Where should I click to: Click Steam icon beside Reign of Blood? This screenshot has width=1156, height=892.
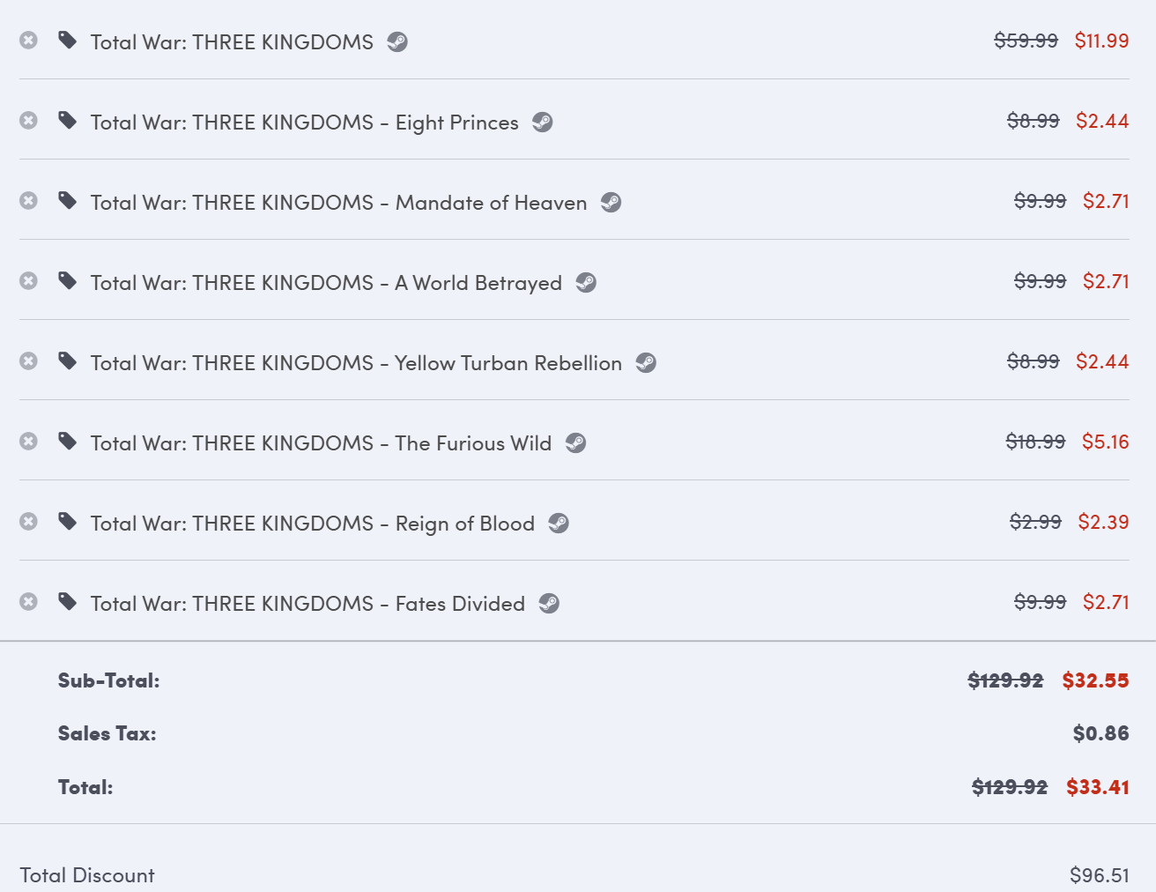[x=559, y=524]
